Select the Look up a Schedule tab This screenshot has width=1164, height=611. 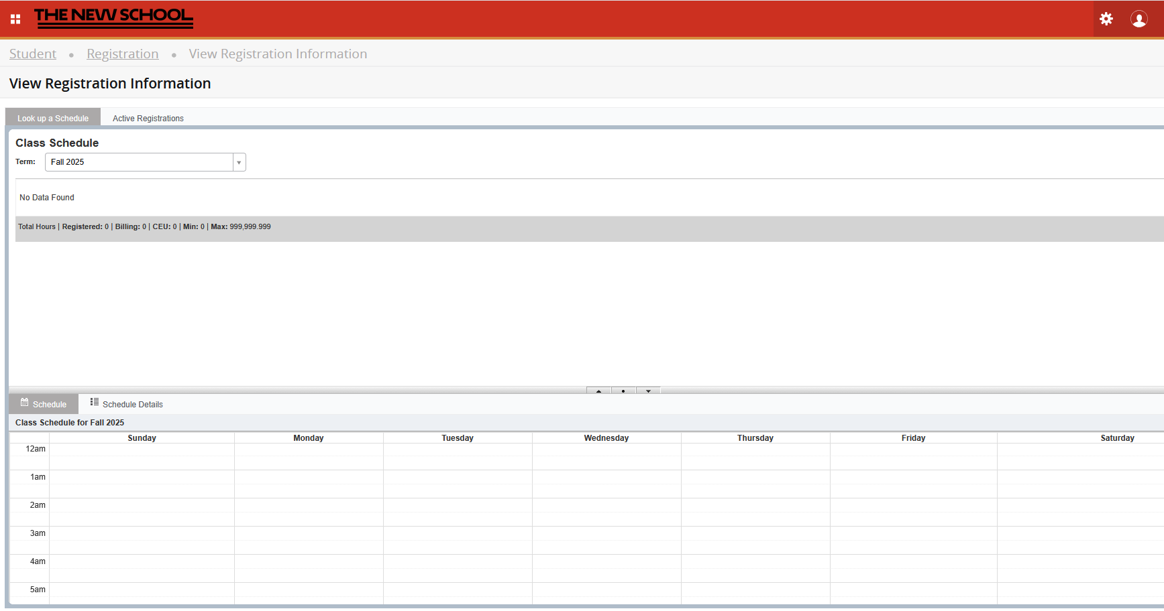53,119
